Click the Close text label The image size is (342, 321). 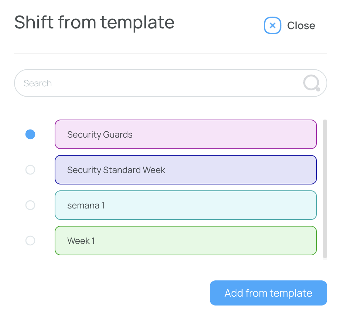point(301,26)
